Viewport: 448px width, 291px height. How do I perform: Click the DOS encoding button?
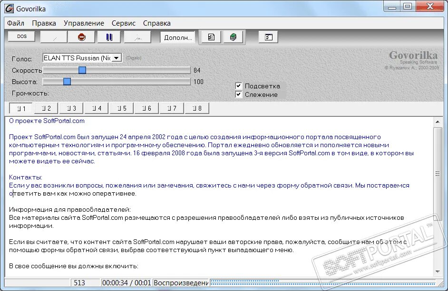coord(22,37)
